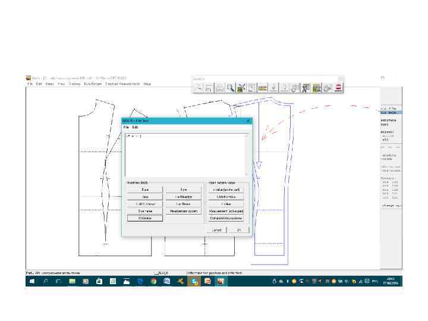This screenshot has height=321, width=428.
Task: Click inside the Edit Text input area
Action: point(185,155)
